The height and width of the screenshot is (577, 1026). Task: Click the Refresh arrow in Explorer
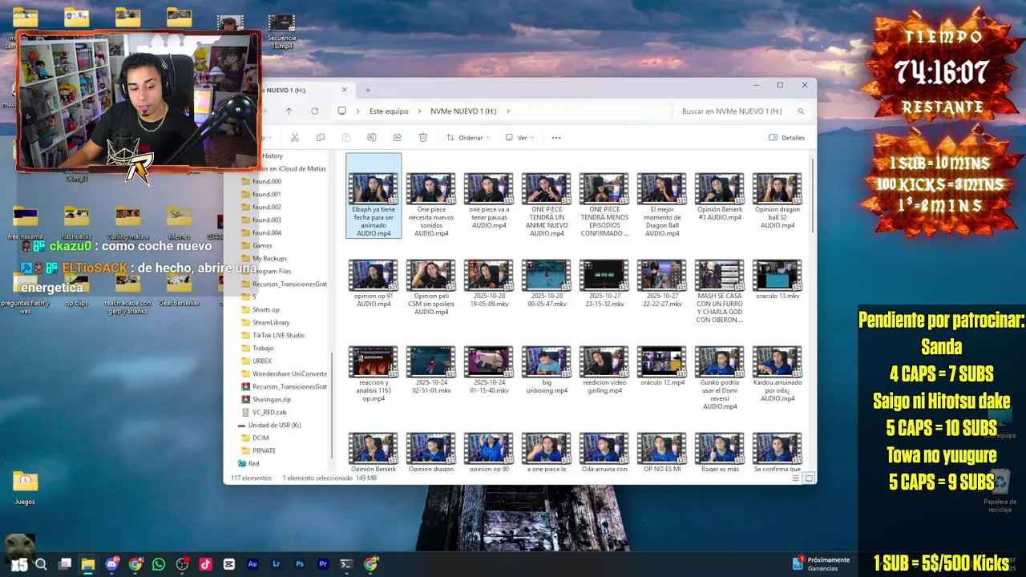click(x=314, y=111)
